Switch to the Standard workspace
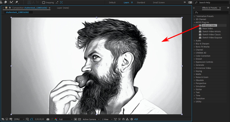The height and width of the screenshot is (122, 230). (141, 3)
